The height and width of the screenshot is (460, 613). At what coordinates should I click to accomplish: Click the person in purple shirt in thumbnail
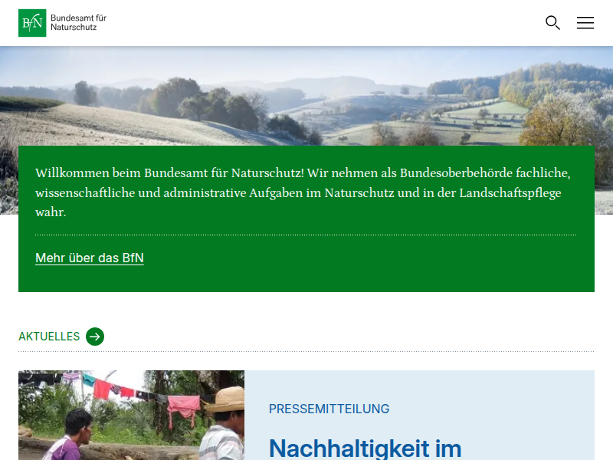point(70,437)
